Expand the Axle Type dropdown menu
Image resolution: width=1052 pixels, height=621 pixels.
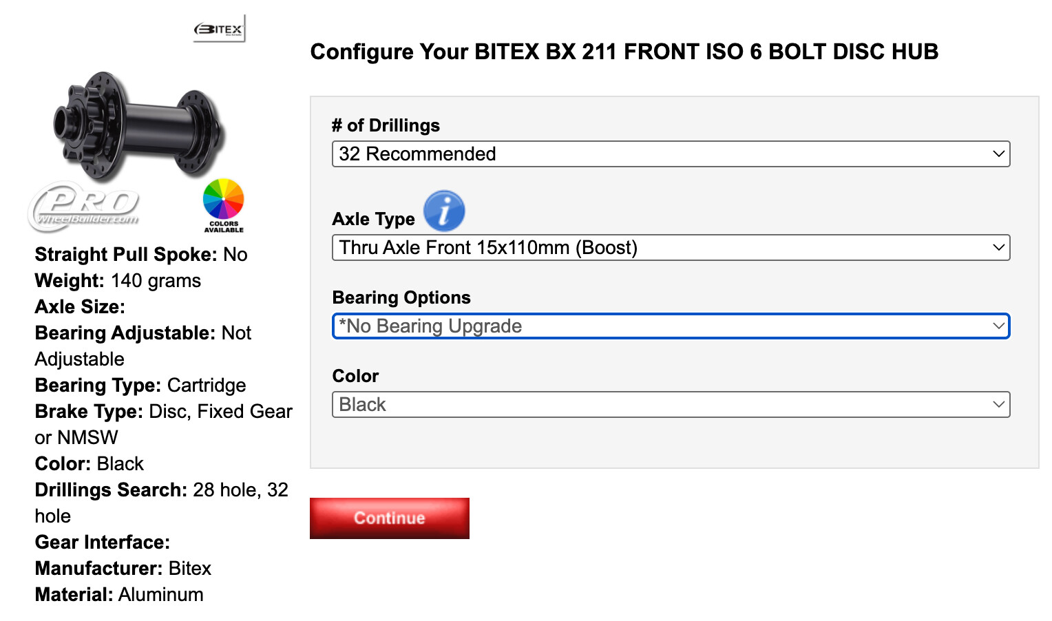click(671, 248)
